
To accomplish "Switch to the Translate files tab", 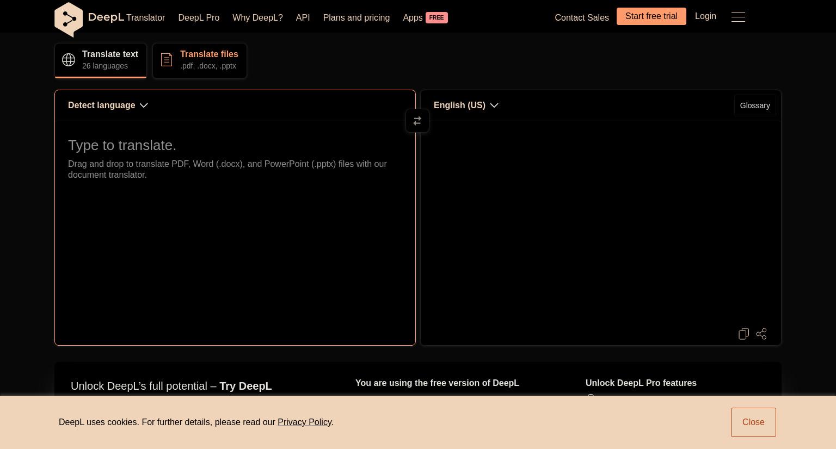I will (200, 60).
